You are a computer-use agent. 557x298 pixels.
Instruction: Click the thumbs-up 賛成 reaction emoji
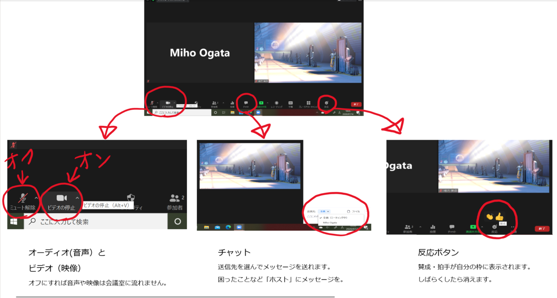click(499, 216)
